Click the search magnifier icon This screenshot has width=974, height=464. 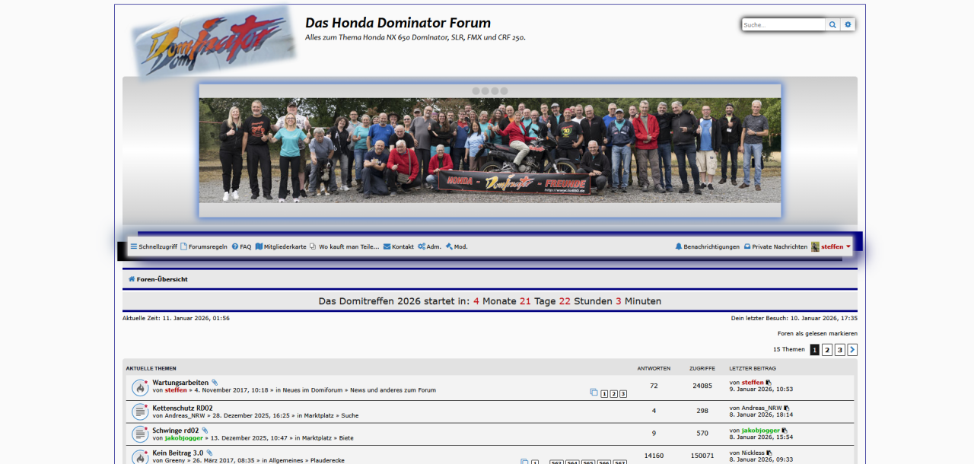[x=832, y=25]
